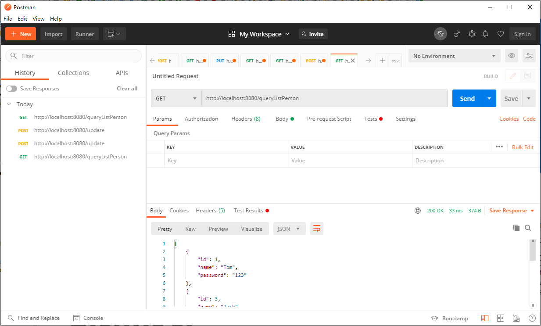This screenshot has height=326, width=541.
Task: Toggle word wrap in response viewer
Action: pyautogui.click(x=317, y=229)
